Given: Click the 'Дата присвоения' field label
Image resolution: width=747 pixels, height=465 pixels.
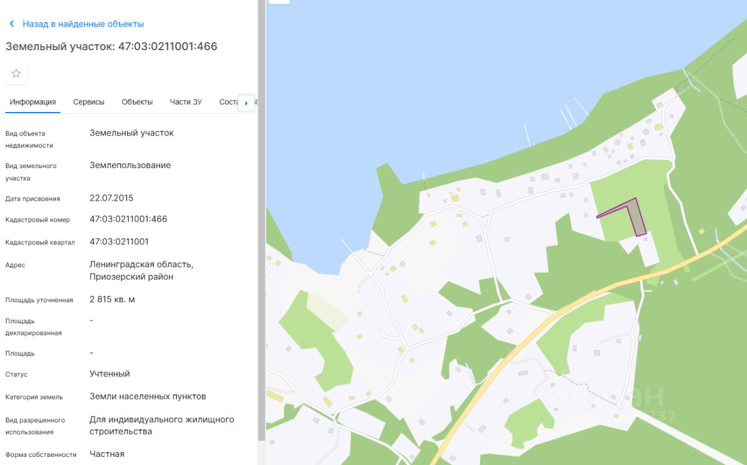Looking at the screenshot, I should tap(33, 199).
